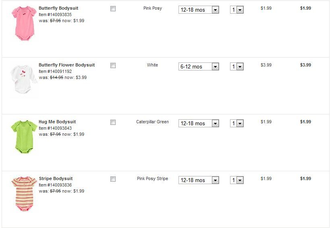The image size is (330, 228).
Task: Open the Butterfly Bodysuit product title
Action: point(58,8)
